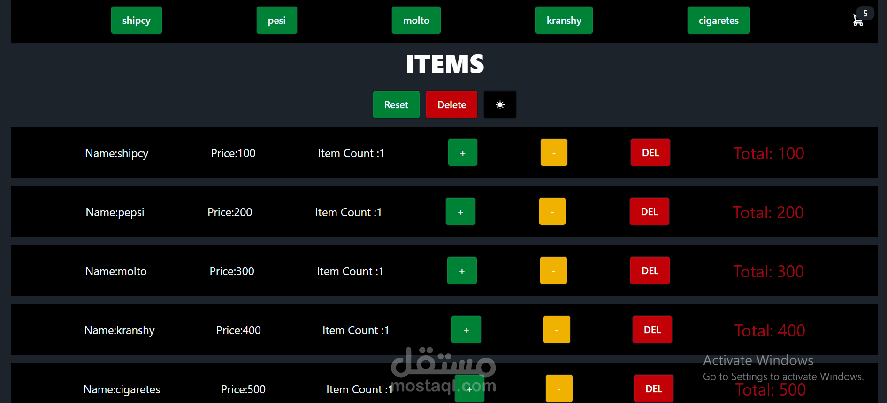This screenshot has width=887, height=403.
Task: Click Total: 300 text
Action: 769,271
